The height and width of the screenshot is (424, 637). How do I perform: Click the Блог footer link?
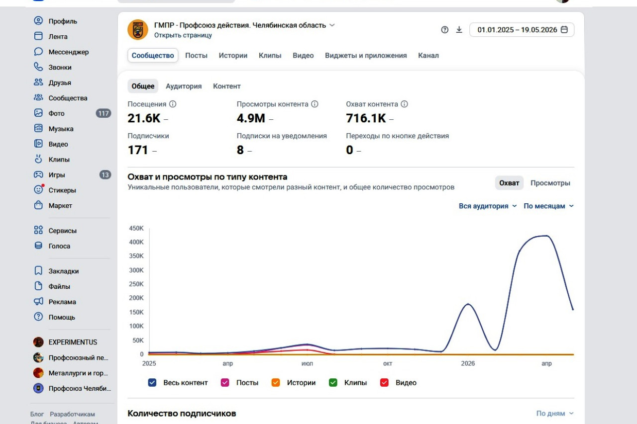(37, 414)
